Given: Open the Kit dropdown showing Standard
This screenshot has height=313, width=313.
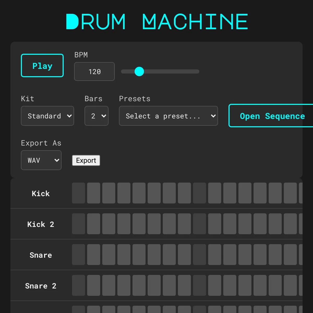Looking at the screenshot, I should click(47, 116).
